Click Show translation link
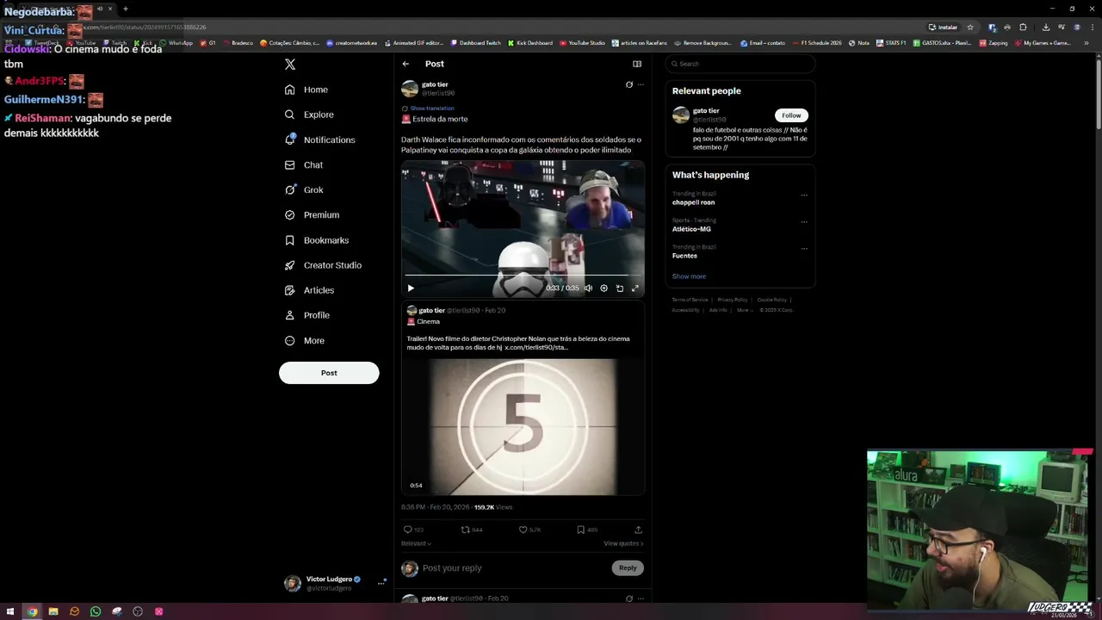Screen dimensions: 1102x620 coord(432,108)
